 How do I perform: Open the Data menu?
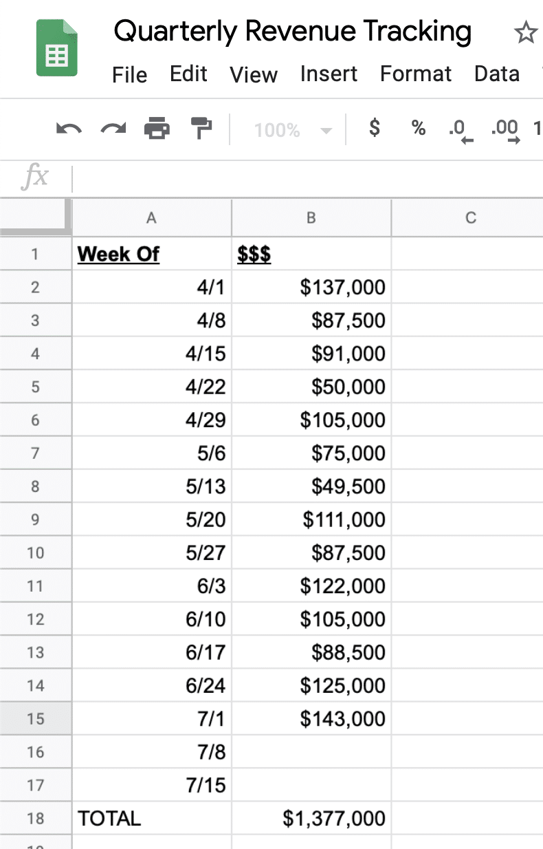497,74
